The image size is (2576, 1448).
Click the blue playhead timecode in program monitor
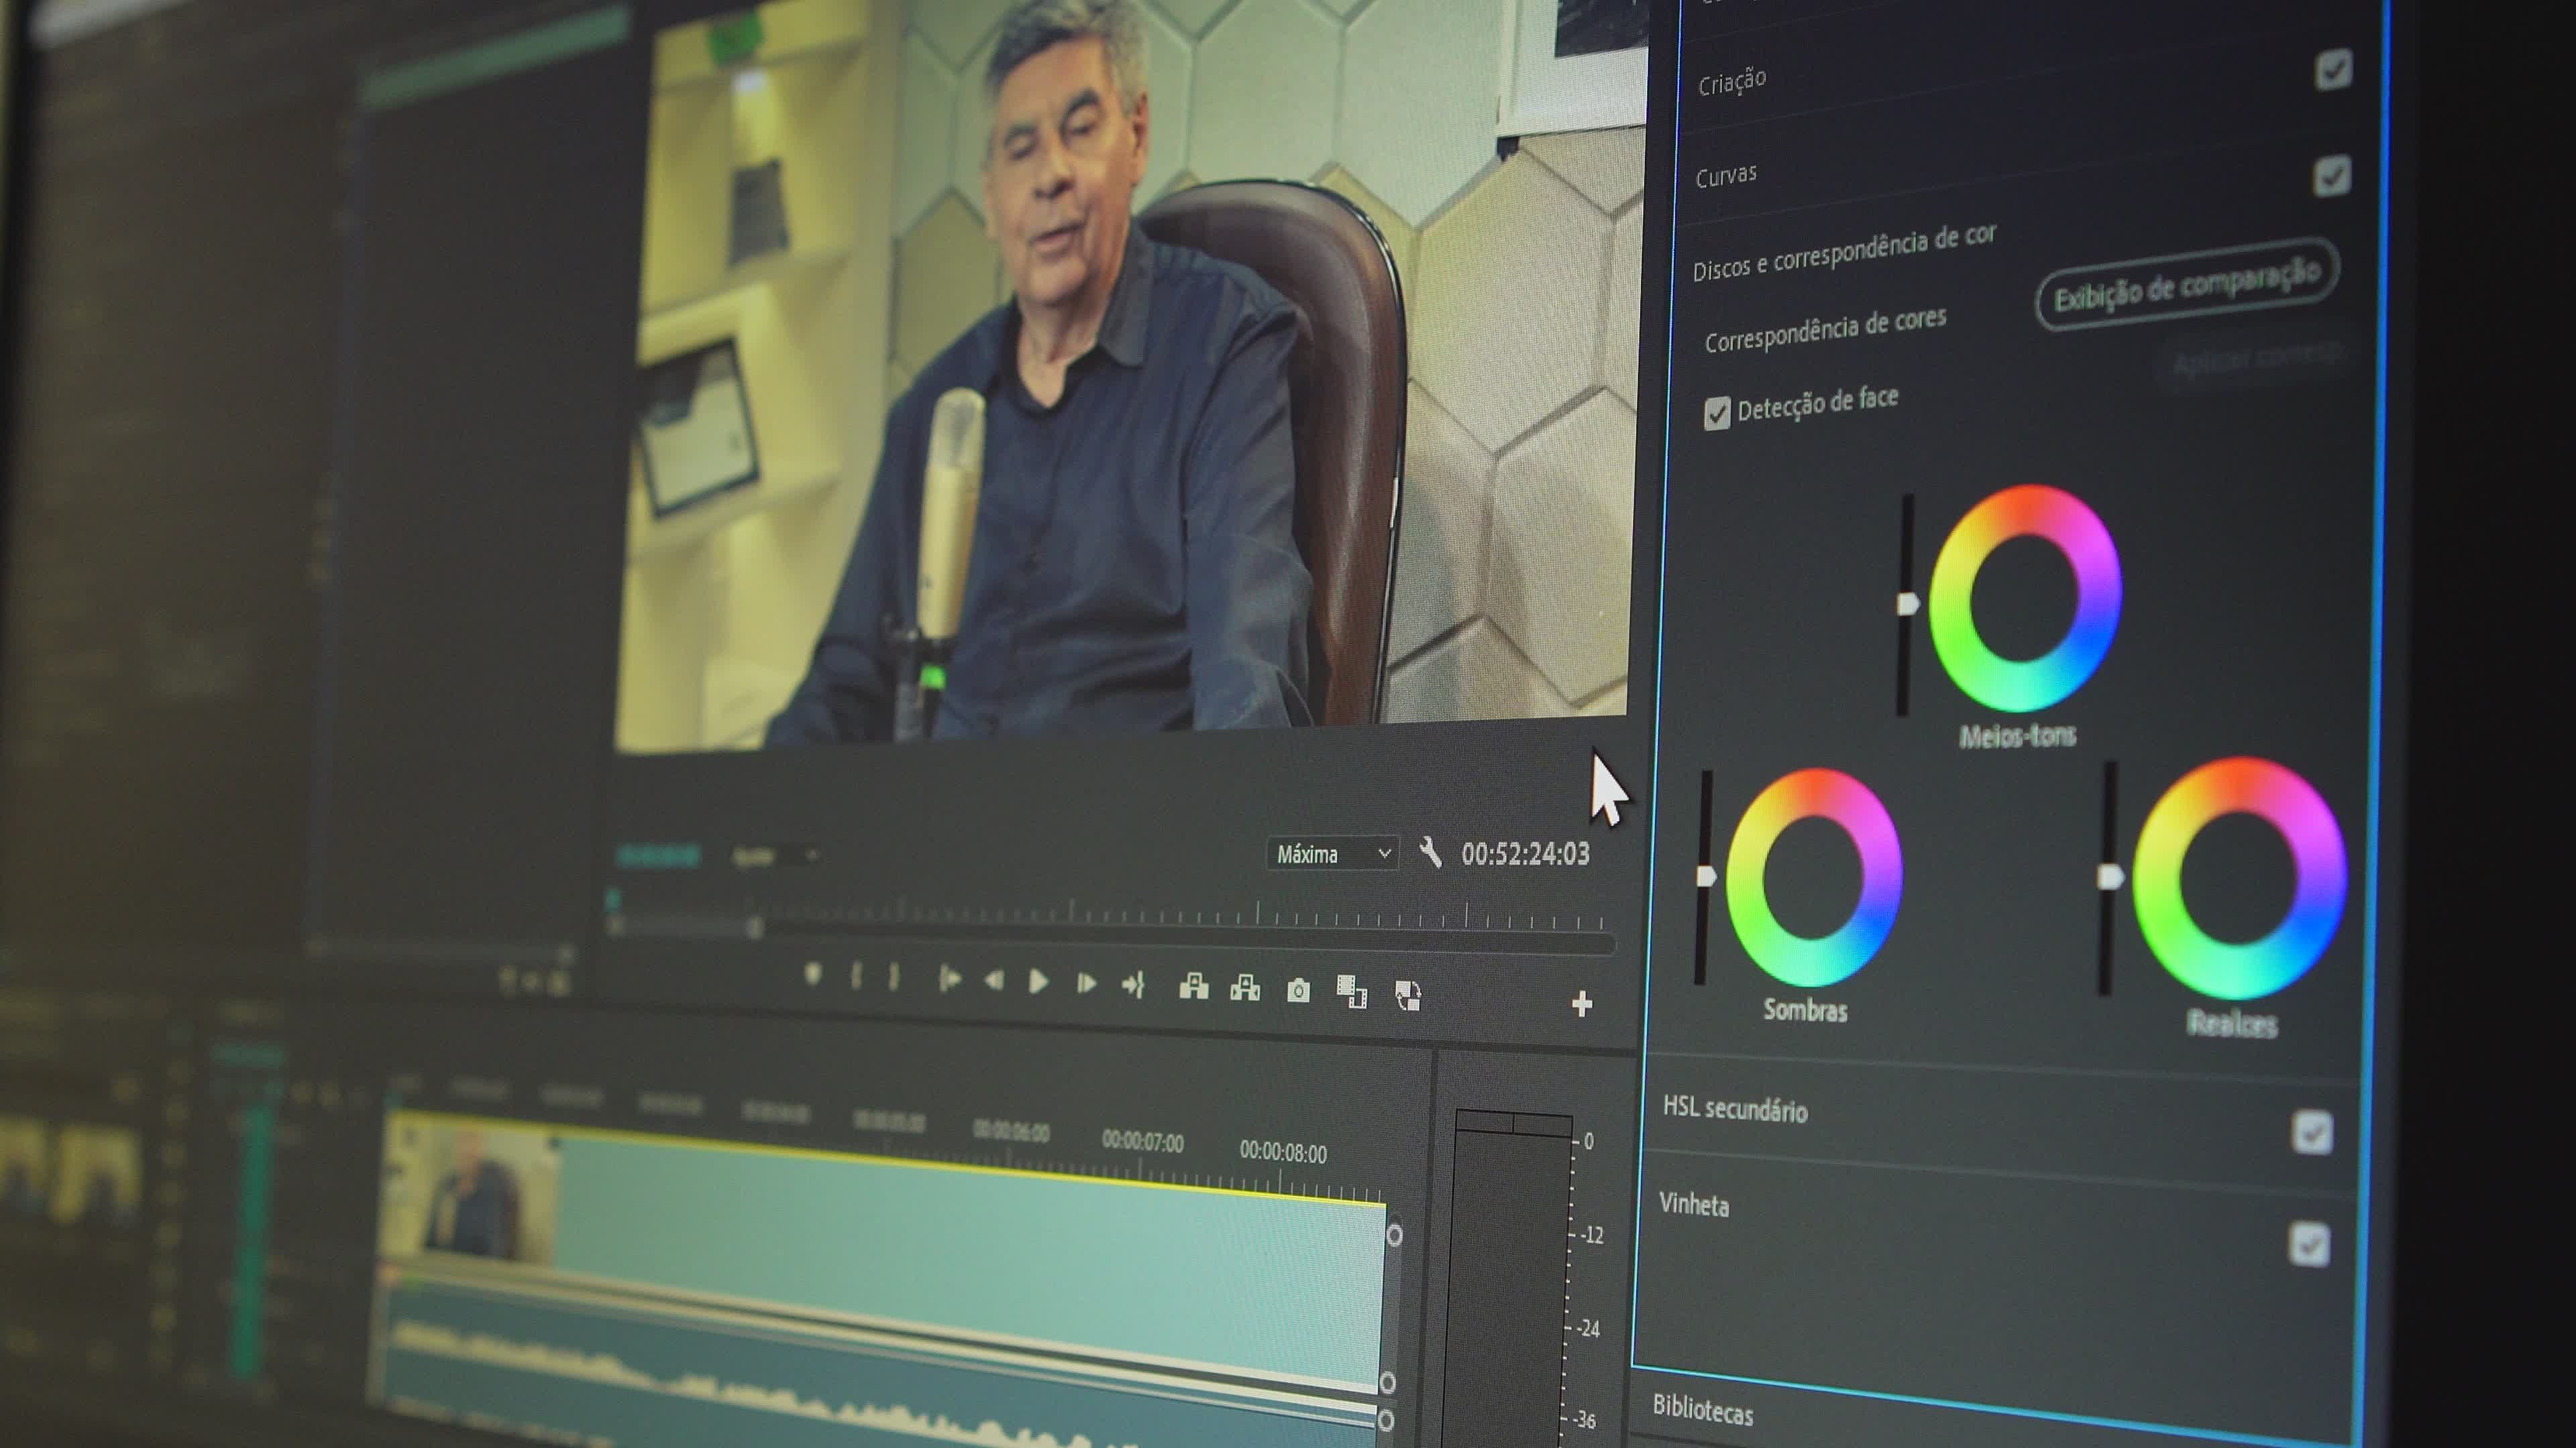click(658, 855)
